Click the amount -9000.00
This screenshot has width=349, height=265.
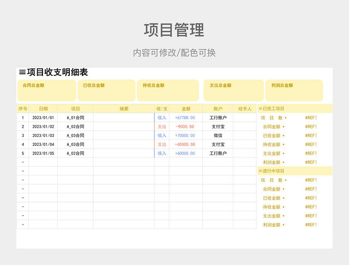tap(185, 126)
